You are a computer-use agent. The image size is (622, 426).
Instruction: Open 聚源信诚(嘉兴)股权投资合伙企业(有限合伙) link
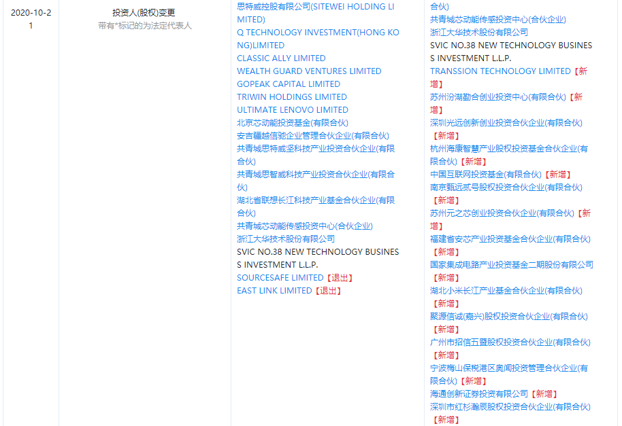[509, 317]
